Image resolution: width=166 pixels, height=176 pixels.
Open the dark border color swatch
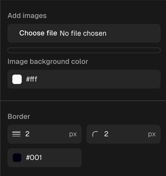(17, 158)
